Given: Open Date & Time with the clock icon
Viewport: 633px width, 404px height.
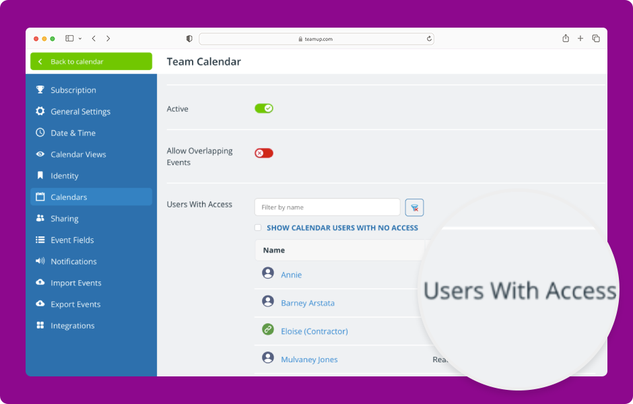Looking at the screenshot, I should [x=41, y=133].
